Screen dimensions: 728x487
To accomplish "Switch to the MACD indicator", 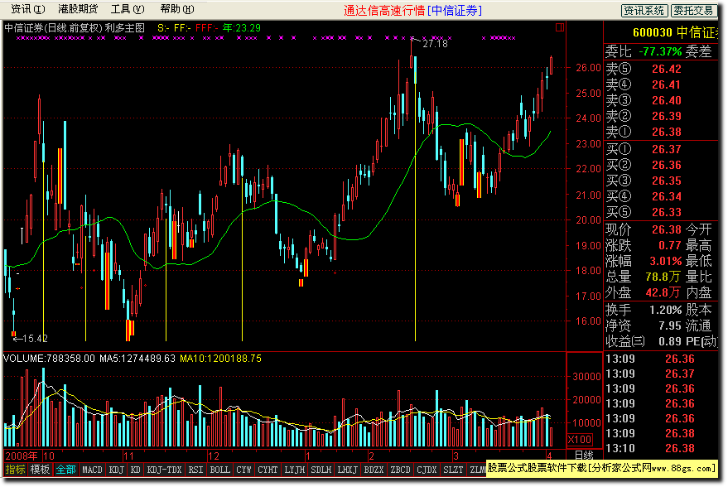I will click(92, 470).
